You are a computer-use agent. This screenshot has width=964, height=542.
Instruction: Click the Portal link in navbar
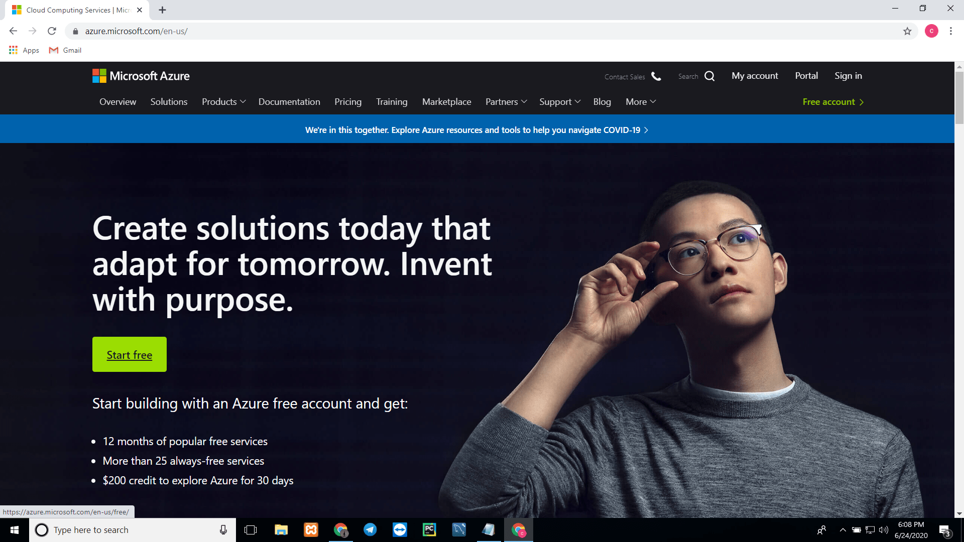(x=806, y=75)
